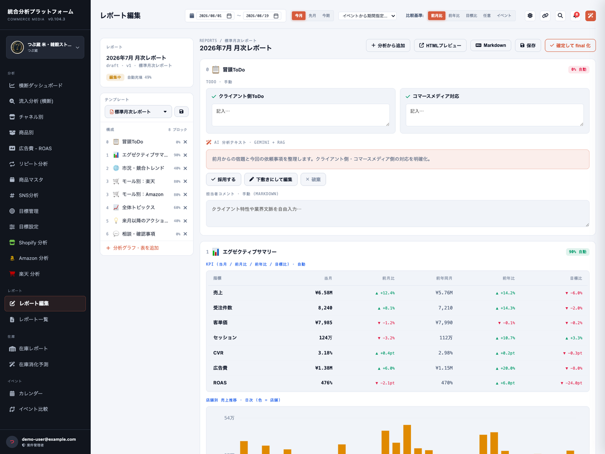Image resolution: width=605 pixels, height=454 pixels.
Task: Set comparison basis to 前月比
Action: coord(437,16)
